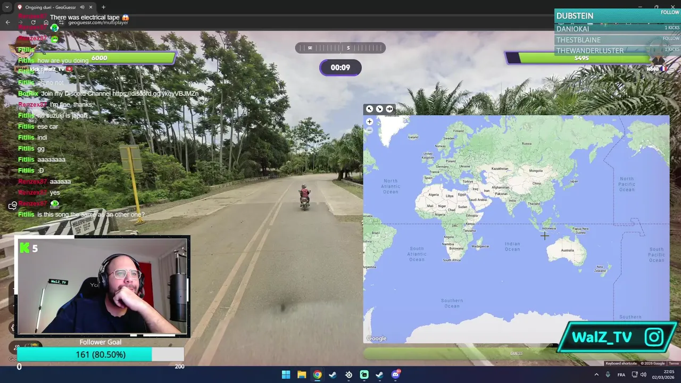Click the webcam overlay thumbnail
This screenshot has height=383, width=681.
click(103, 286)
